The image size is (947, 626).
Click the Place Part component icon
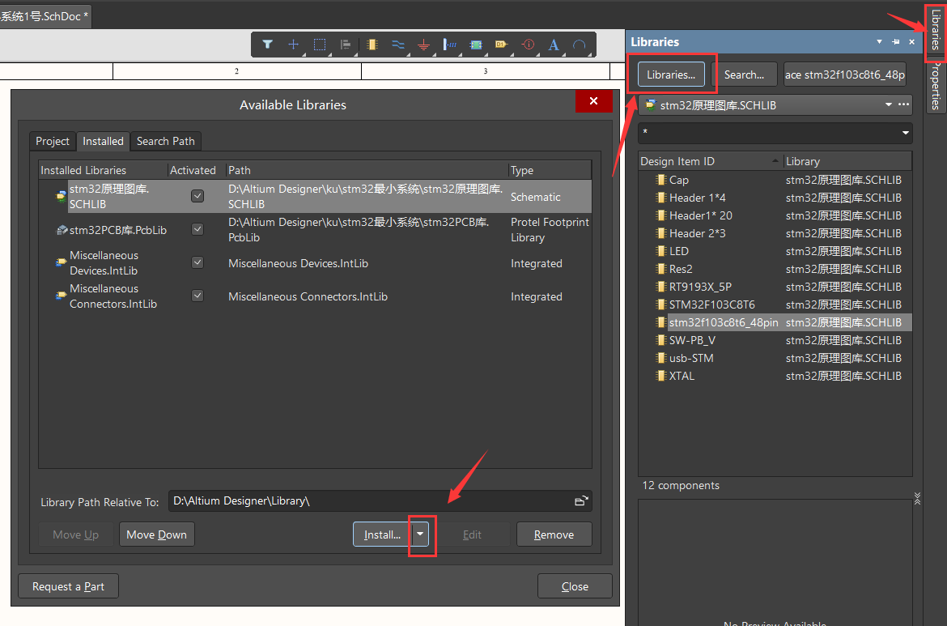pyautogui.click(x=372, y=44)
